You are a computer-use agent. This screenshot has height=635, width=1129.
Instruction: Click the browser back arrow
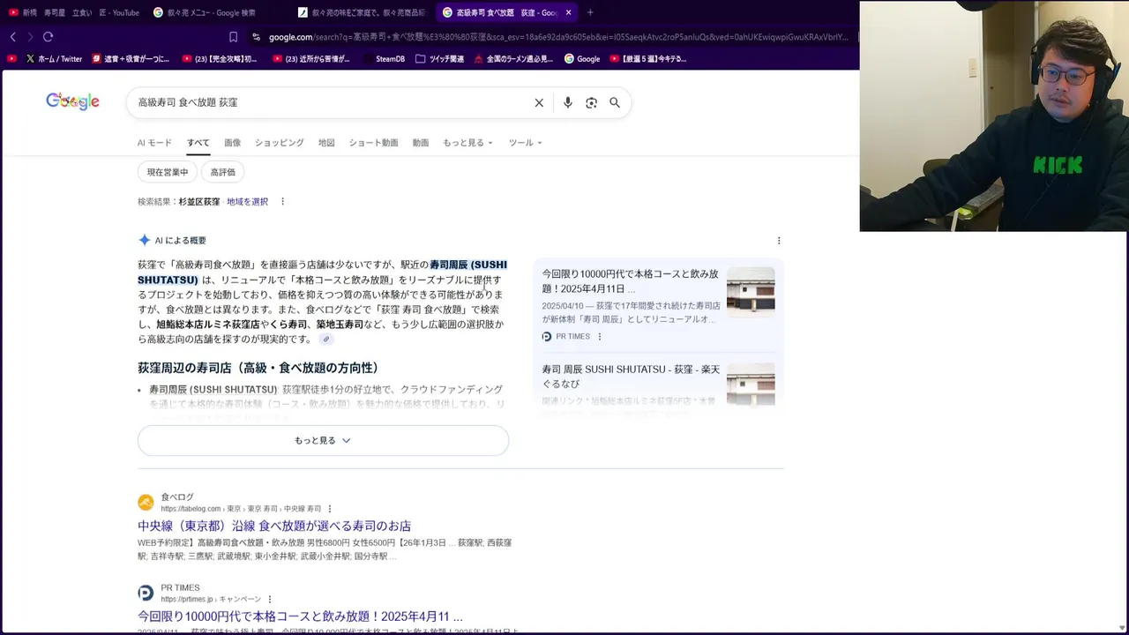click(x=13, y=37)
